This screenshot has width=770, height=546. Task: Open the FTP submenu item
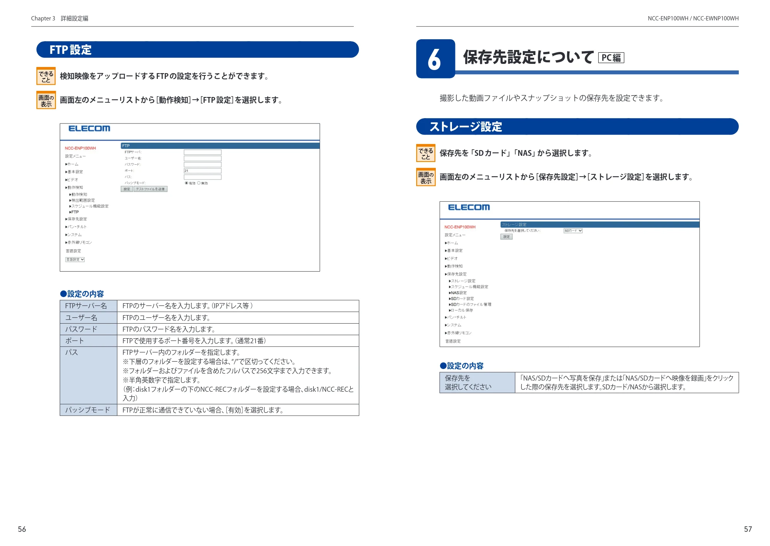click(x=74, y=212)
